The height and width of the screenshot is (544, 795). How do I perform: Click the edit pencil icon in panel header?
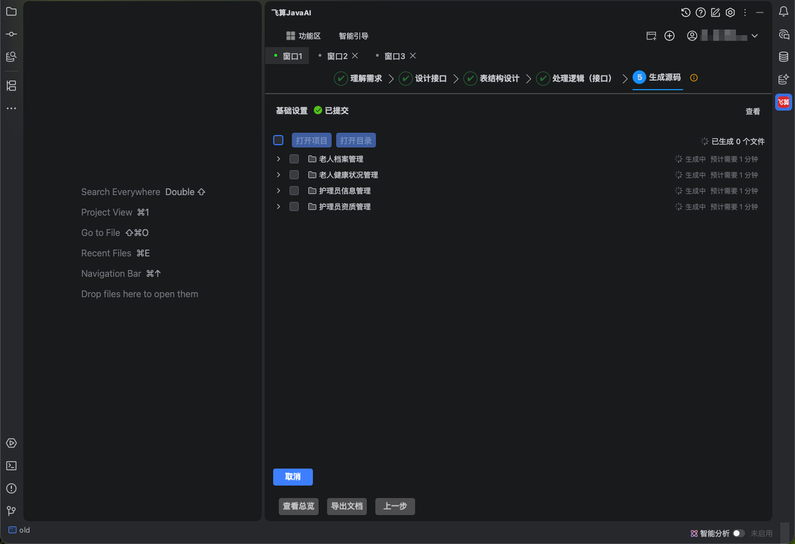(x=715, y=12)
